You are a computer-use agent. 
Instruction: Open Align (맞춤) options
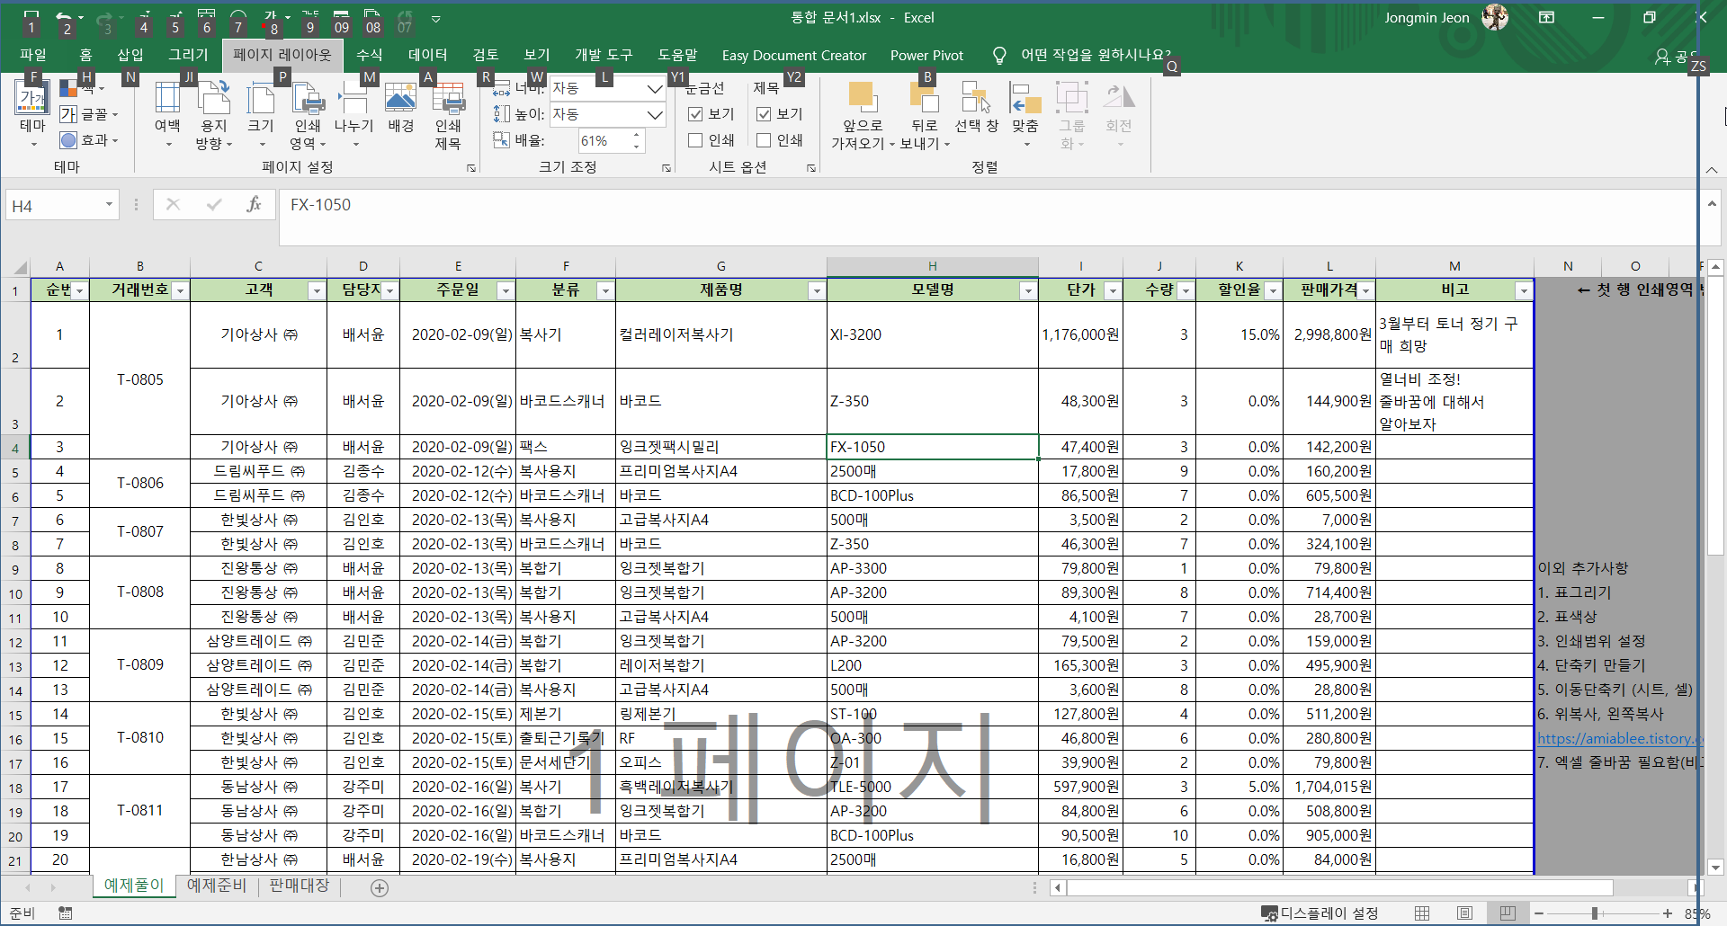[1025, 114]
